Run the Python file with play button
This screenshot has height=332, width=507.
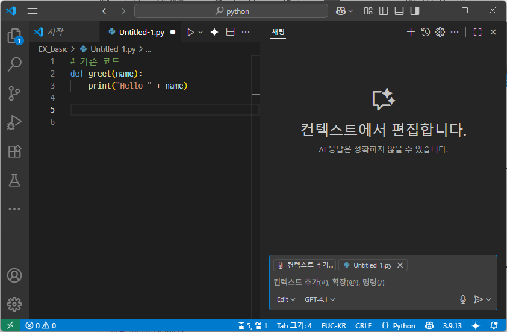[x=190, y=32]
